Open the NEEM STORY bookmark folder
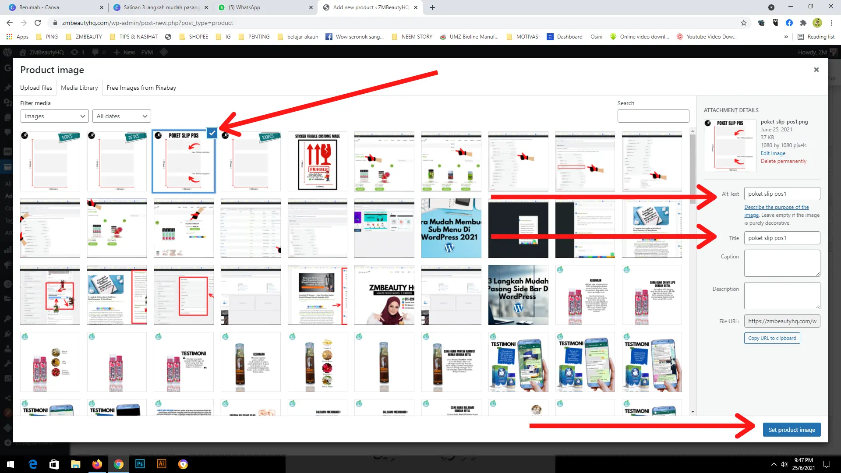 coord(412,37)
